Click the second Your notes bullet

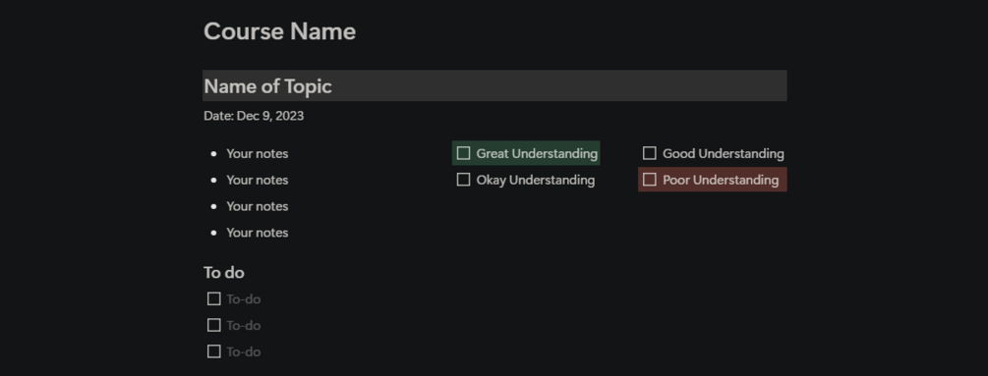point(258,180)
